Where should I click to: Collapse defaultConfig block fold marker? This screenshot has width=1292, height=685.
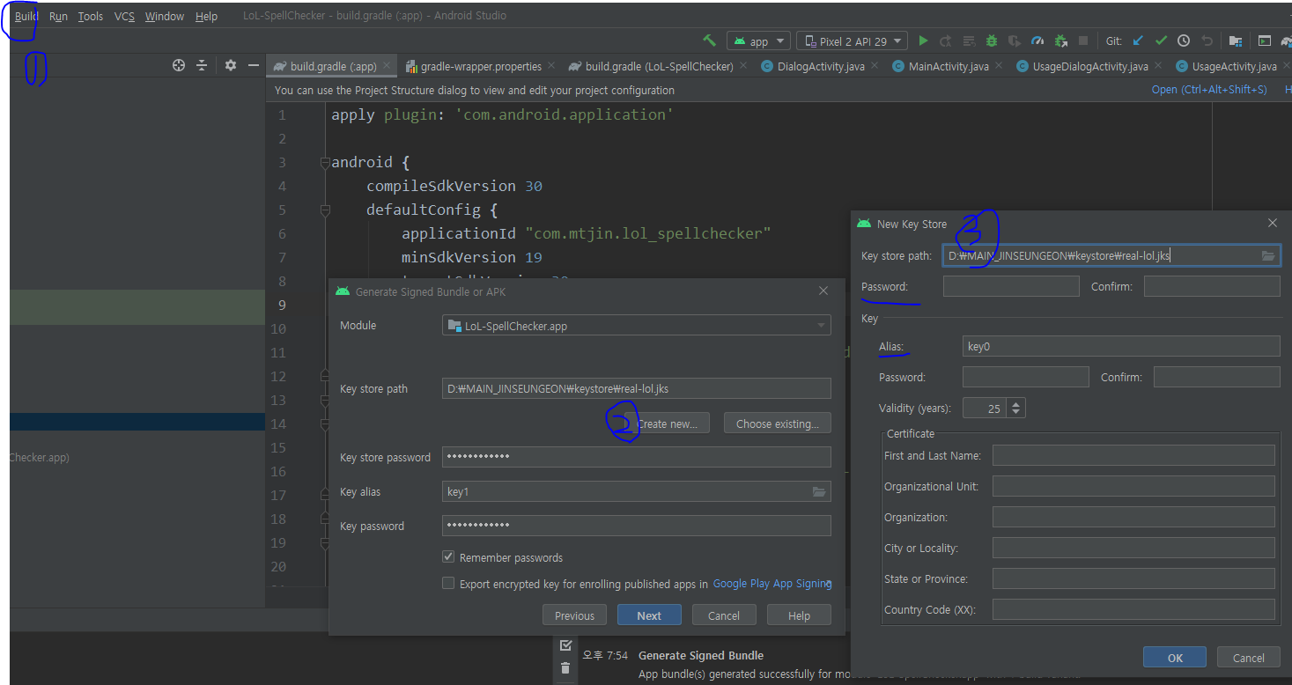tap(325, 210)
